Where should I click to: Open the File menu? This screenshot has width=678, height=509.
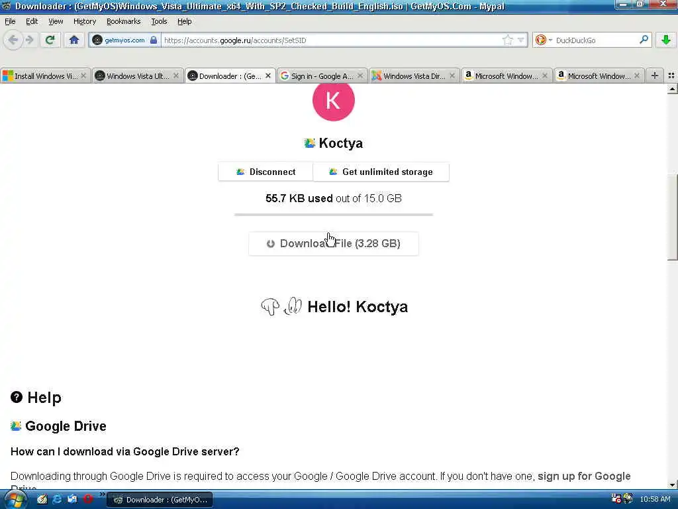[10, 21]
